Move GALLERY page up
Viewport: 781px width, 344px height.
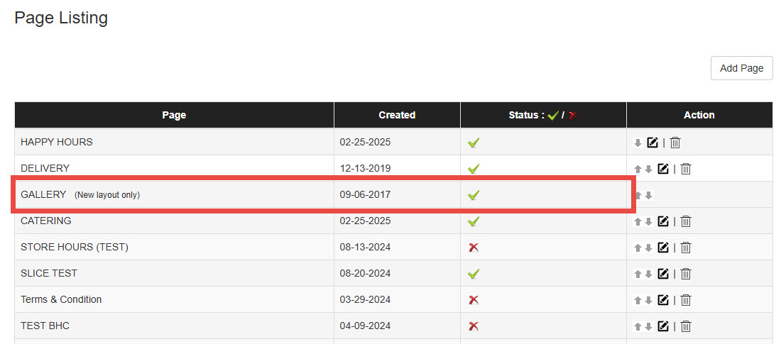point(638,195)
